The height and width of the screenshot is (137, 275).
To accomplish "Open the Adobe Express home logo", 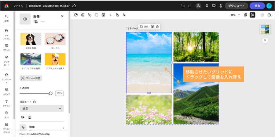I will tap(7, 6).
